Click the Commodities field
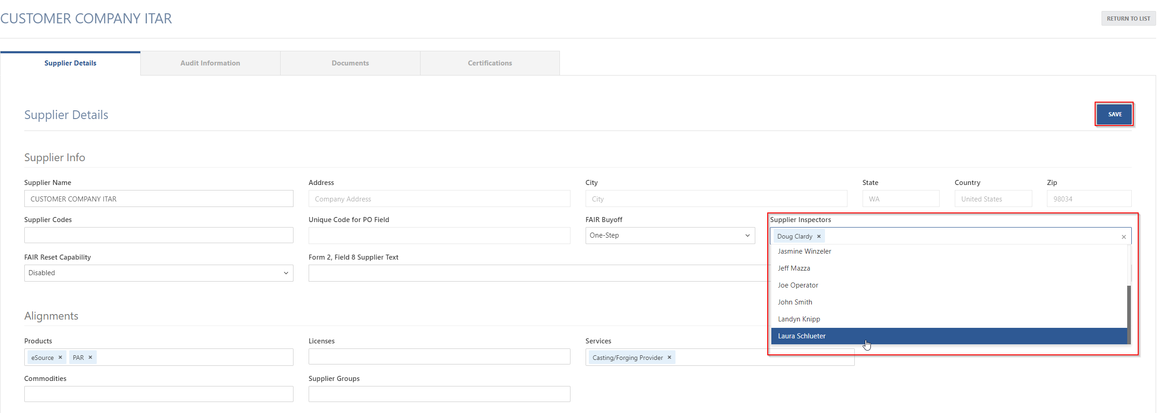The height and width of the screenshot is (413, 1157). (159, 394)
